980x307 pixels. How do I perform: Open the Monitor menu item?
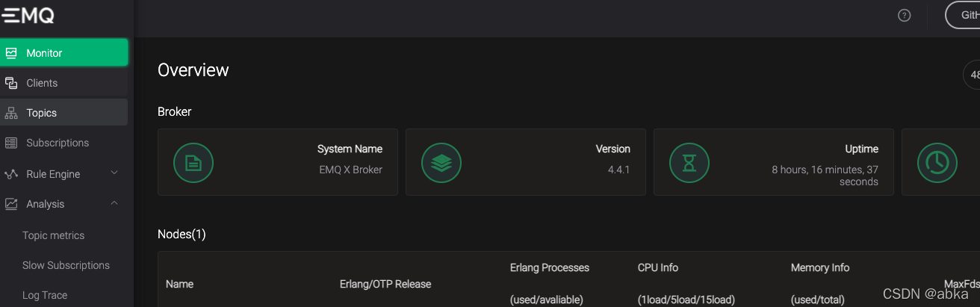pos(63,53)
